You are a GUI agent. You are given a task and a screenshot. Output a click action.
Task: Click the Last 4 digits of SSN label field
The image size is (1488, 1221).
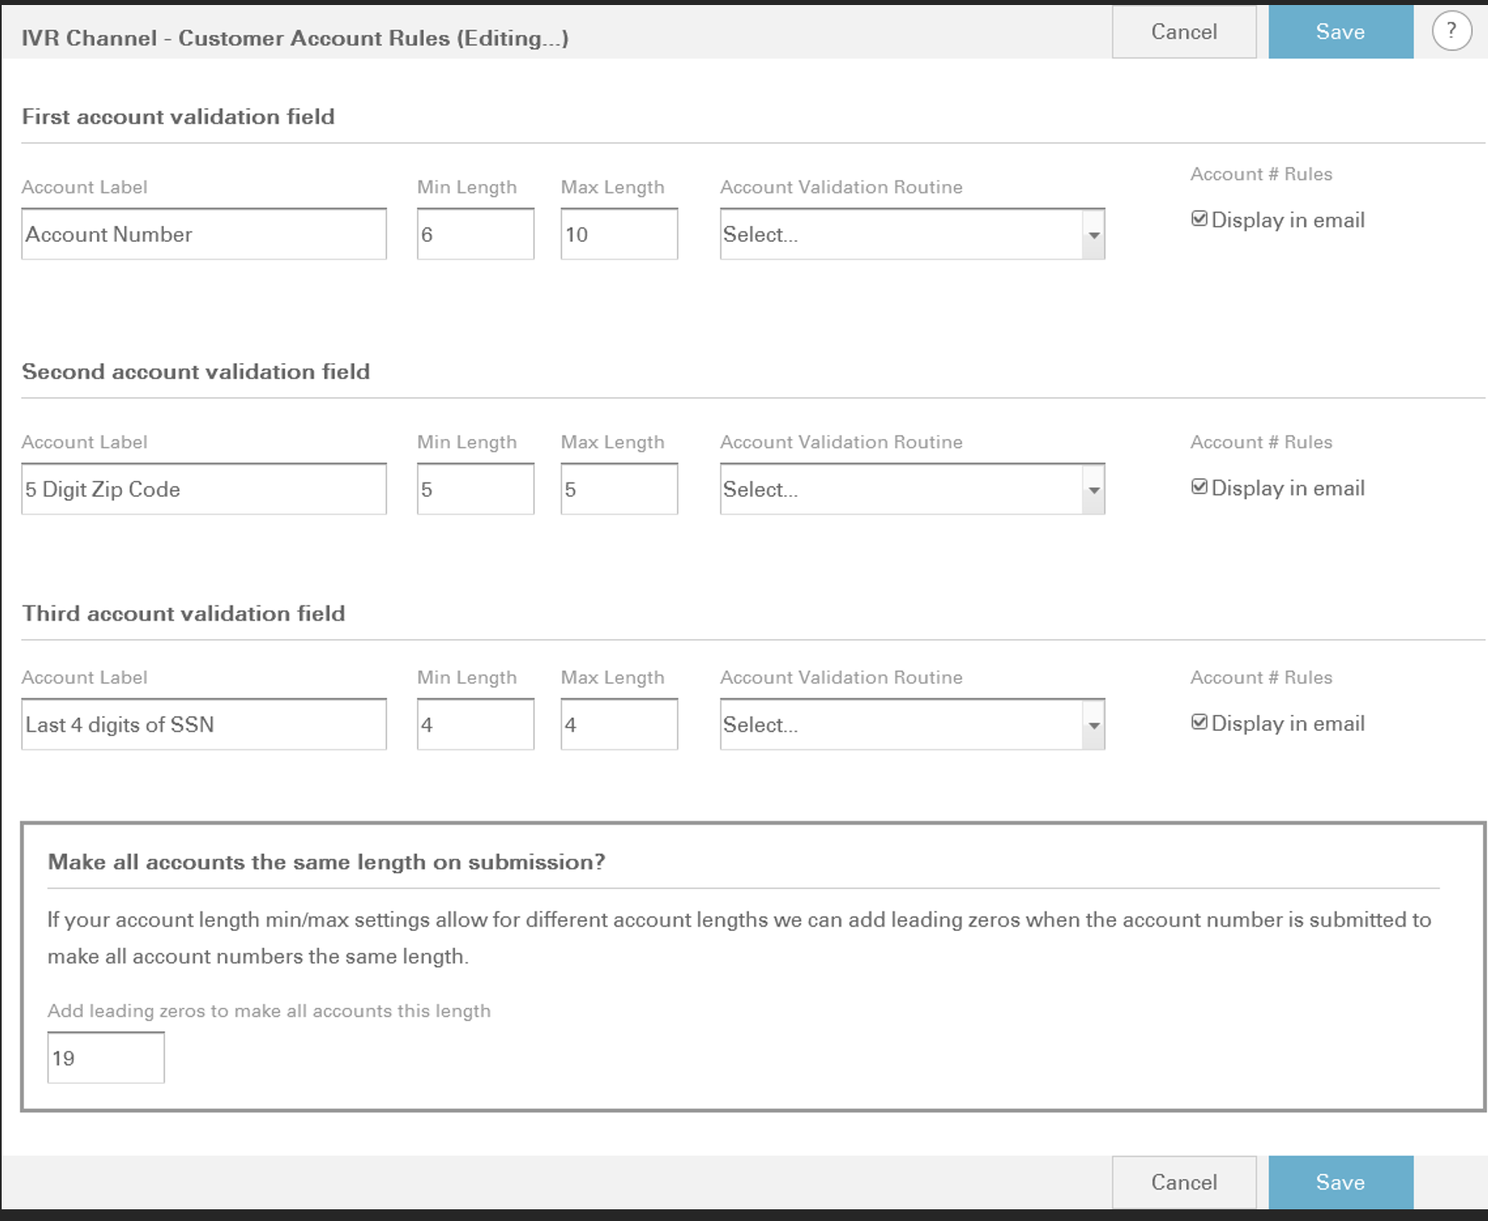coord(203,724)
